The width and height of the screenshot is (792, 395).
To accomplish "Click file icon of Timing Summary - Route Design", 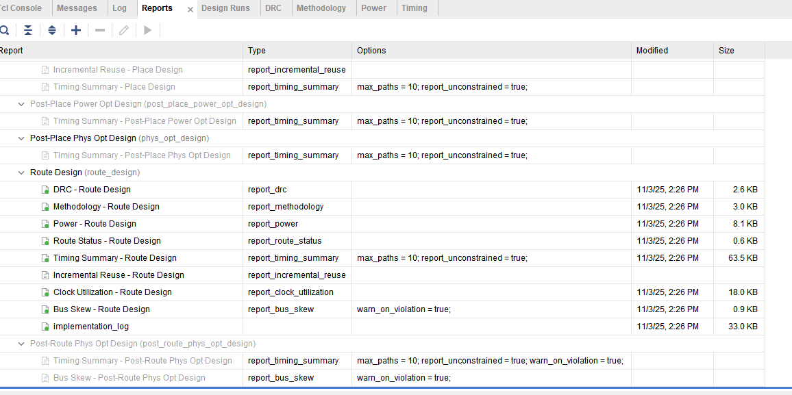I will click(45, 258).
